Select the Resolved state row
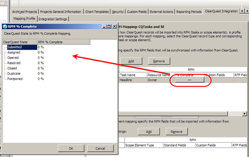This screenshot has width=249, height=157. (14, 63)
